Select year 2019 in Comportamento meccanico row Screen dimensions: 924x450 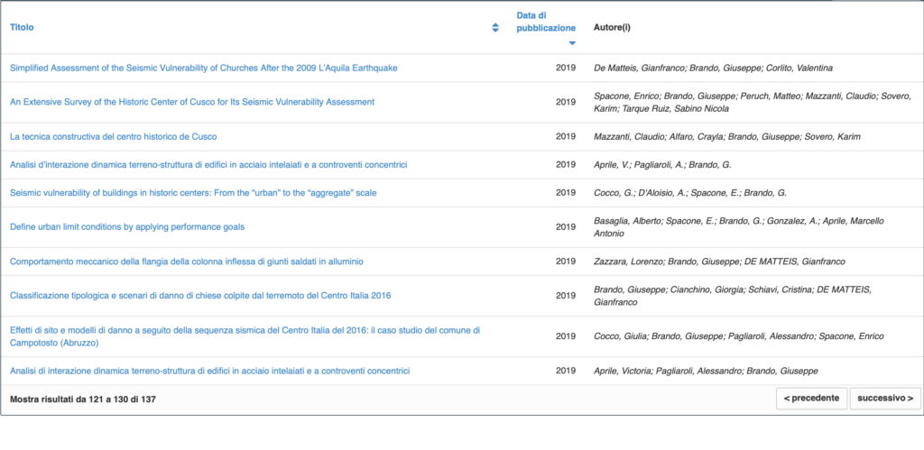pos(566,262)
